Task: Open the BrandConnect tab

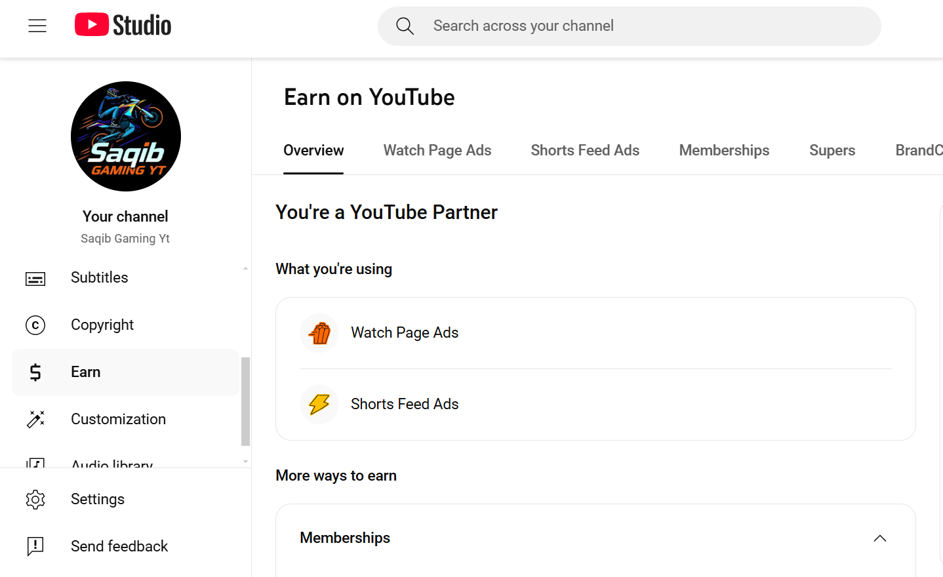Action: 919,151
